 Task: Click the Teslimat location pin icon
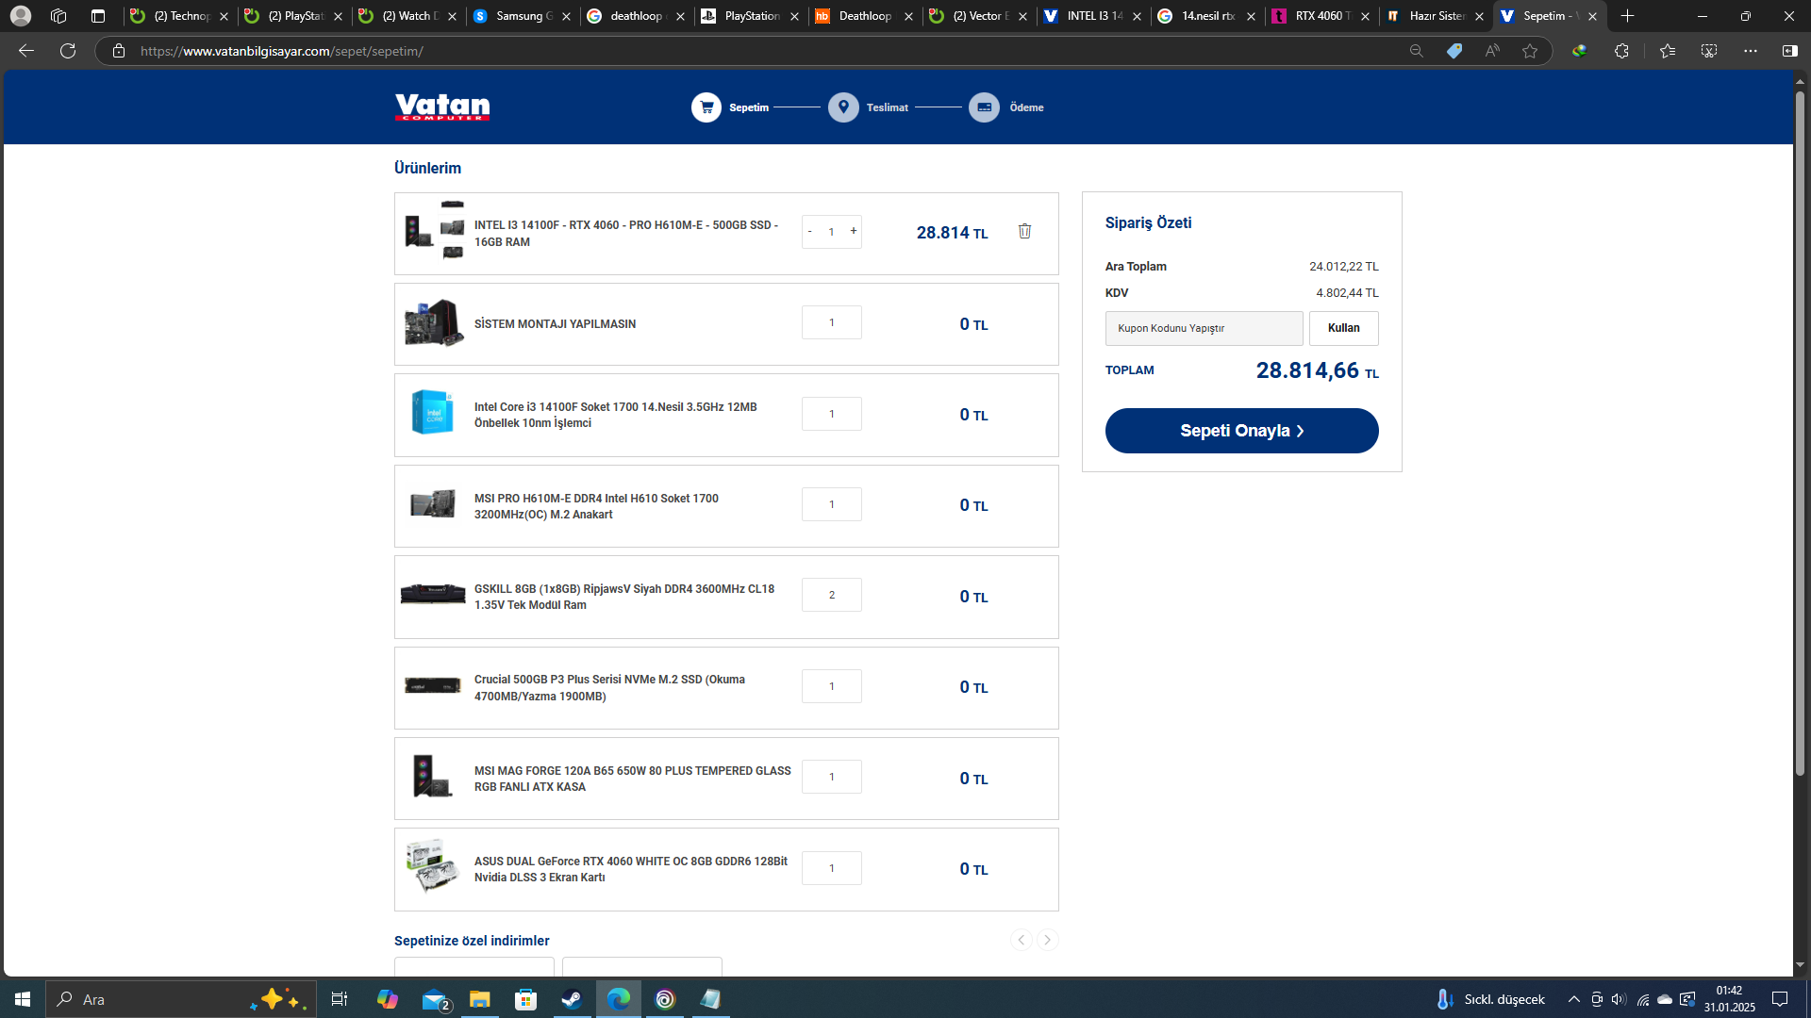(x=843, y=107)
